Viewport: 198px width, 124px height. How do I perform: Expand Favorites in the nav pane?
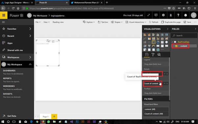click(30, 29)
